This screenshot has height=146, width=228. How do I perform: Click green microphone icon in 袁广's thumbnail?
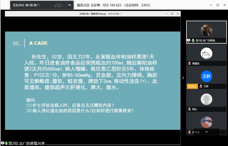[x=193, y=40]
